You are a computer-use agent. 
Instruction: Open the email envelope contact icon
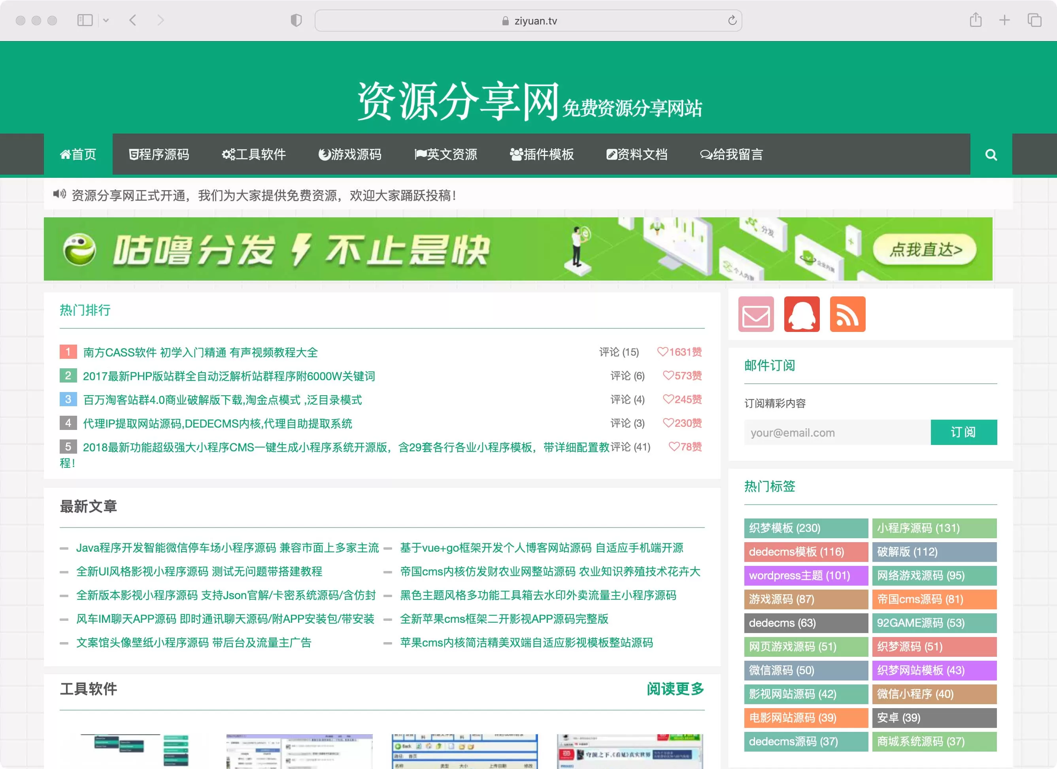point(755,315)
